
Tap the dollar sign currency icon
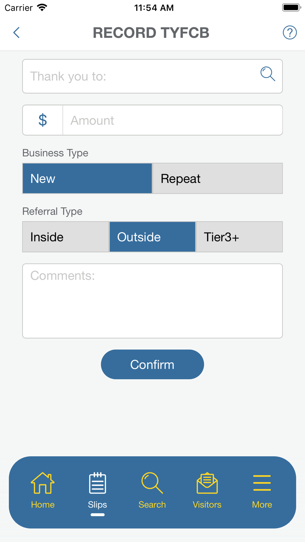(43, 120)
